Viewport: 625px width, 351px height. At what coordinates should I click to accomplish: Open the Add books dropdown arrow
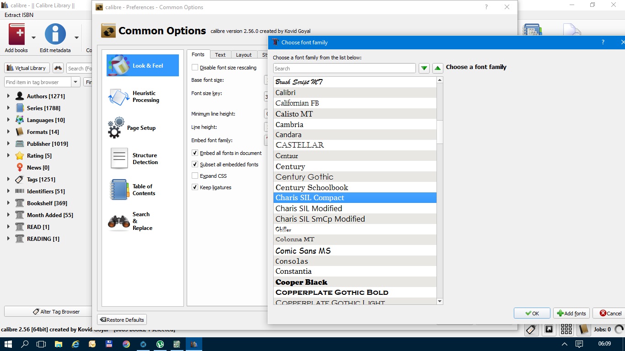pos(33,37)
